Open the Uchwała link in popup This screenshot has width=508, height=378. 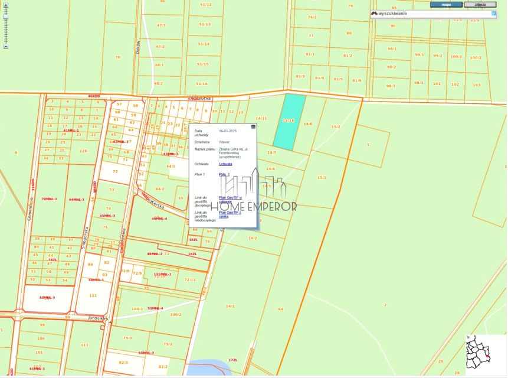tap(225, 164)
